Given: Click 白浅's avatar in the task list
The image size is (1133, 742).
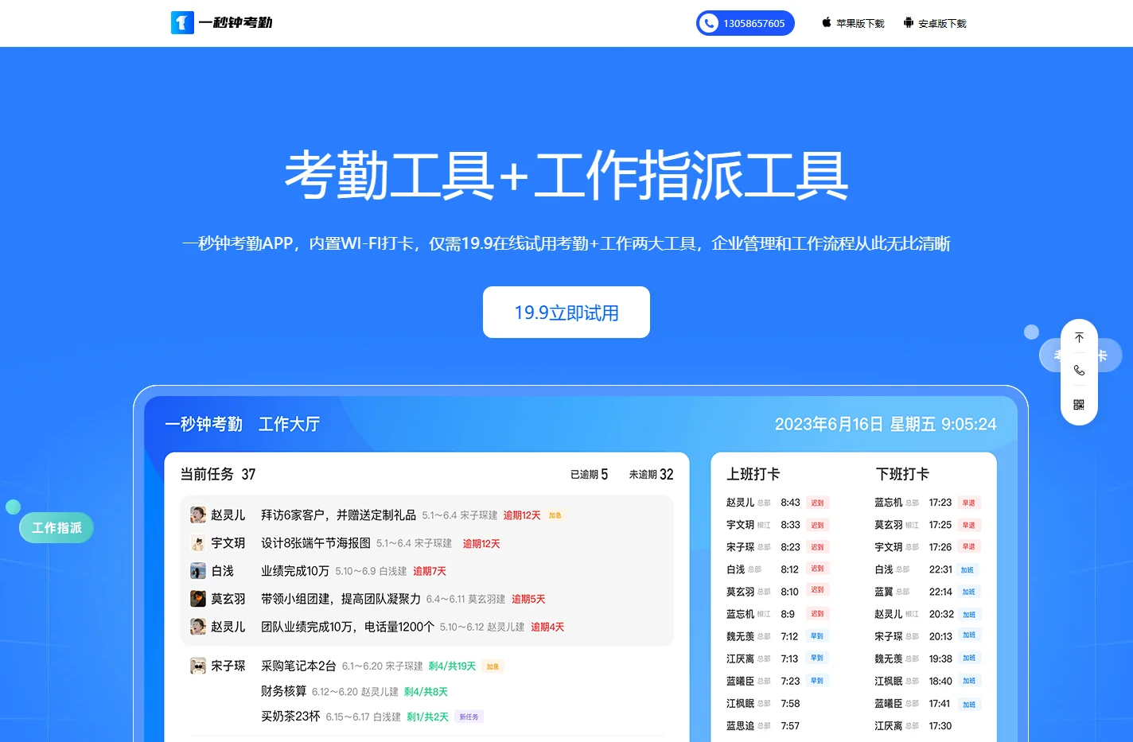Looking at the screenshot, I should (x=198, y=571).
